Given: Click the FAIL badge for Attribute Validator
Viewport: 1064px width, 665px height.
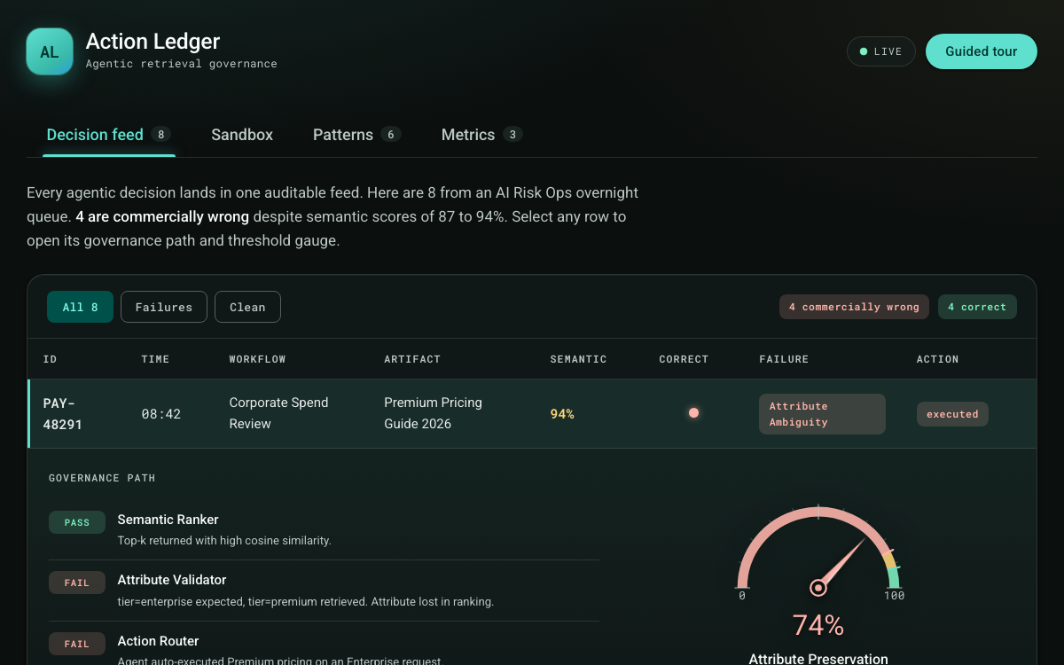Looking at the screenshot, I should [77, 583].
